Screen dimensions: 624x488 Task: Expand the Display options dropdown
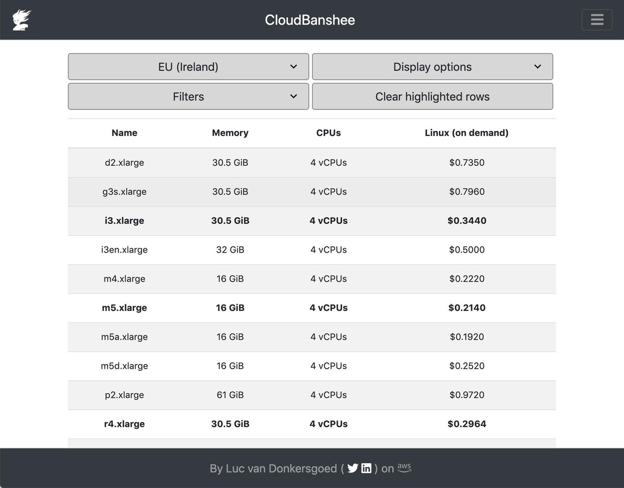click(432, 67)
